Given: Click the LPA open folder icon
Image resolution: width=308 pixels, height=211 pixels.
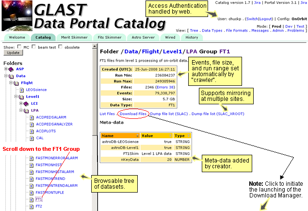Looking at the screenshot, I should click(26, 111).
